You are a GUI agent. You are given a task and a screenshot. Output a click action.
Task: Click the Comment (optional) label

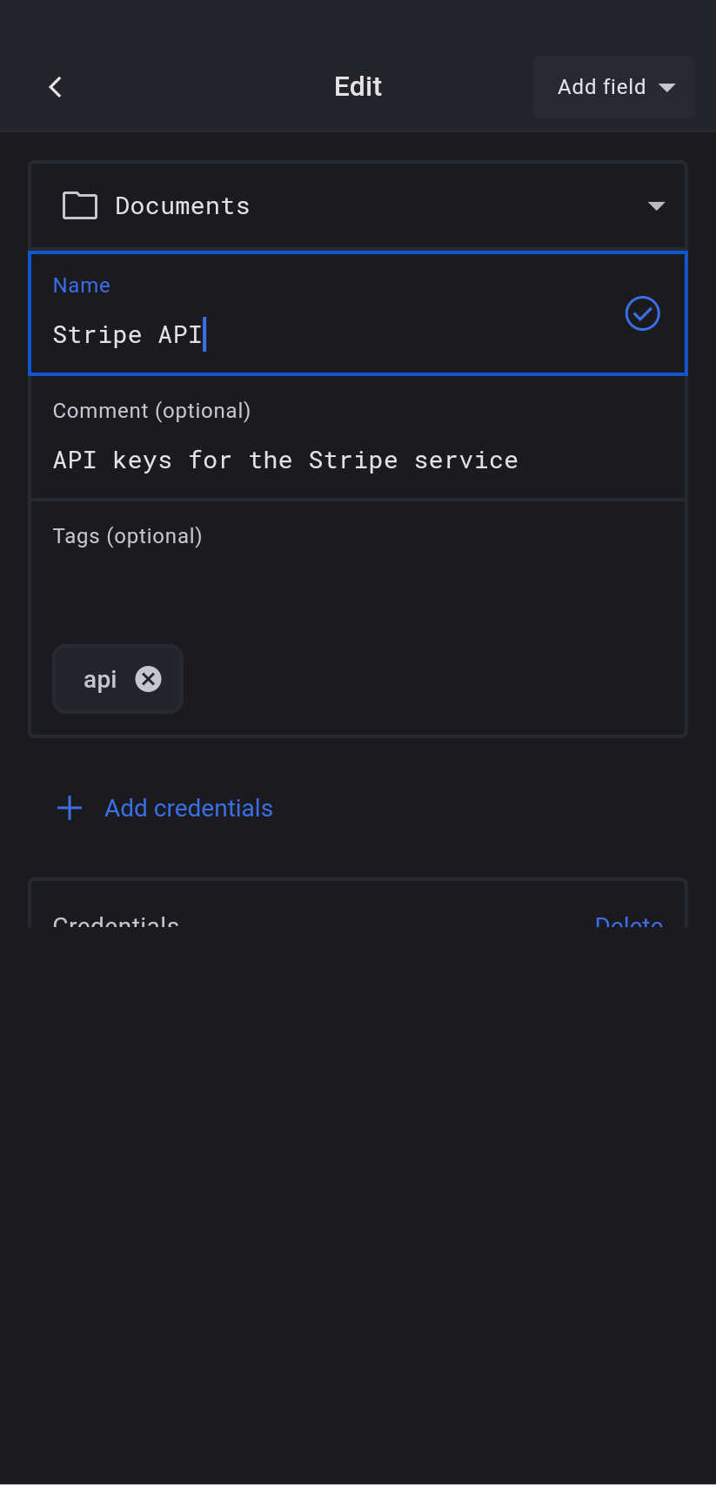151,411
